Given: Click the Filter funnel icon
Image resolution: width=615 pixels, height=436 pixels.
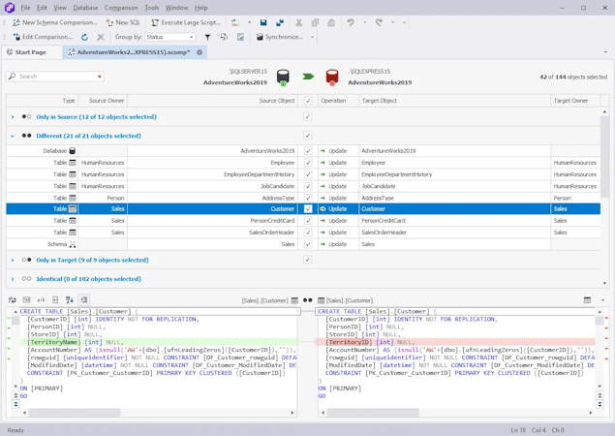Looking at the screenshot, I should (207, 38).
